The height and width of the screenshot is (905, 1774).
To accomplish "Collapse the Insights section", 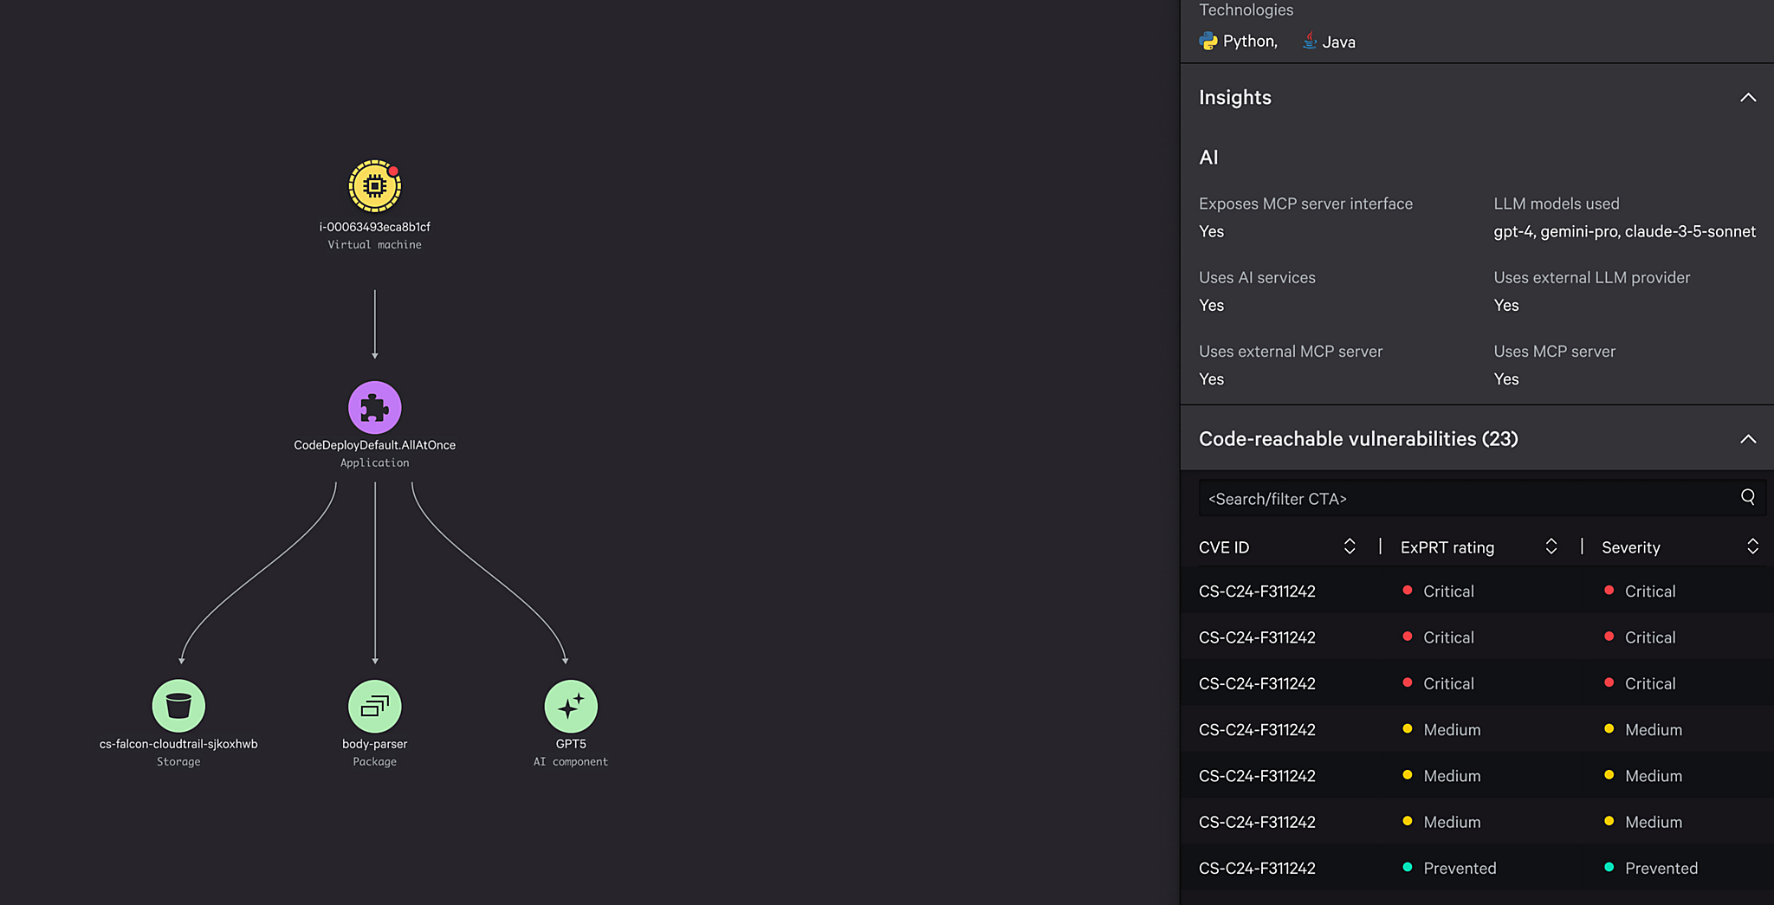I will (1748, 98).
